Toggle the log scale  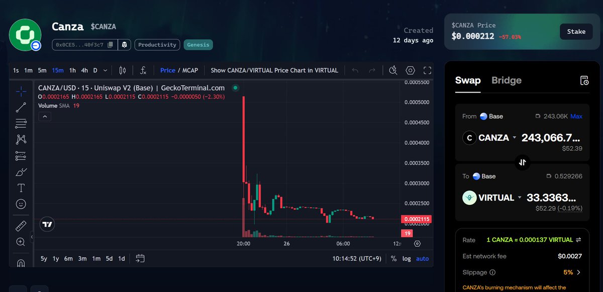tap(407, 258)
